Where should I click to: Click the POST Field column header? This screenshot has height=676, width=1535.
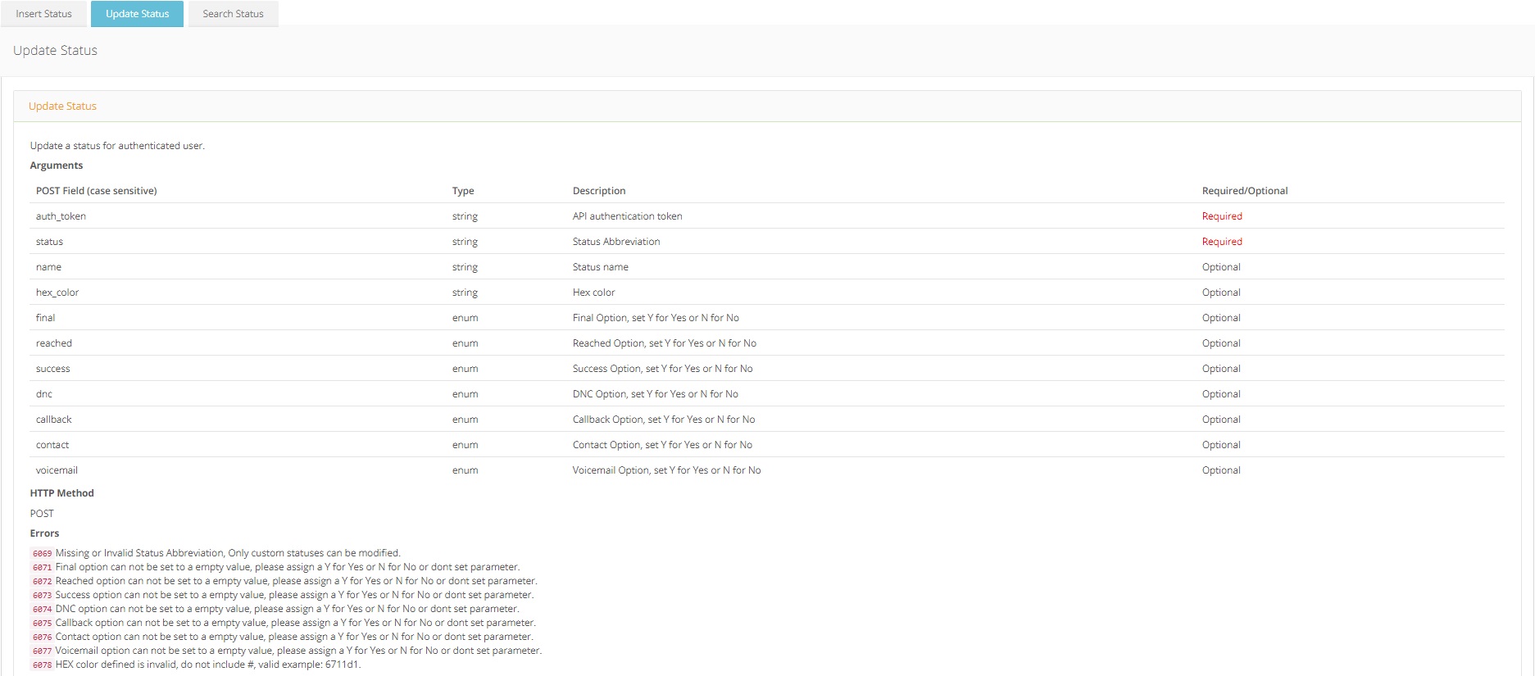pos(96,191)
